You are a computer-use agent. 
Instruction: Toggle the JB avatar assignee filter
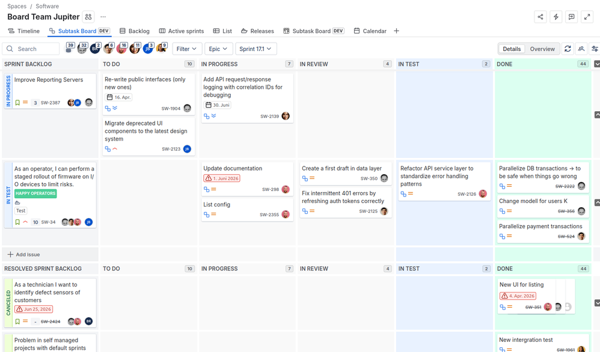click(148, 49)
